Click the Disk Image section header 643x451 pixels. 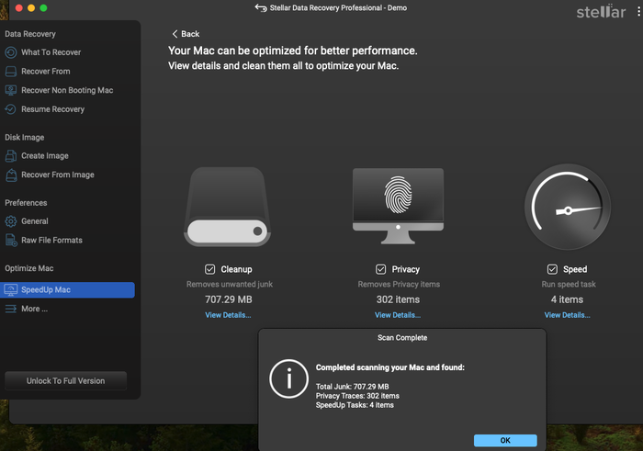tap(25, 138)
